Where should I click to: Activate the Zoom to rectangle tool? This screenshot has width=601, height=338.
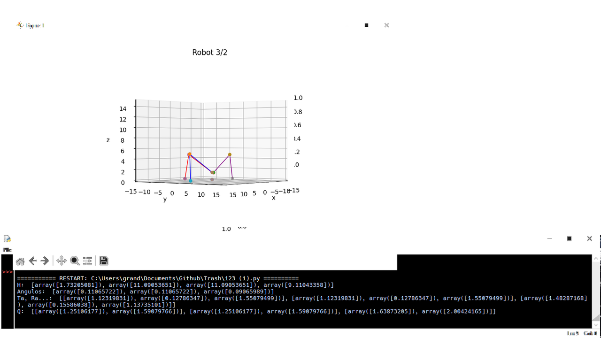click(x=75, y=261)
